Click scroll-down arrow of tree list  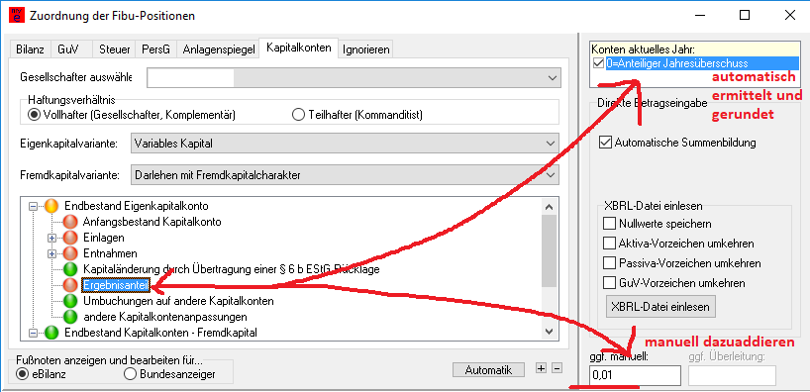click(x=550, y=332)
